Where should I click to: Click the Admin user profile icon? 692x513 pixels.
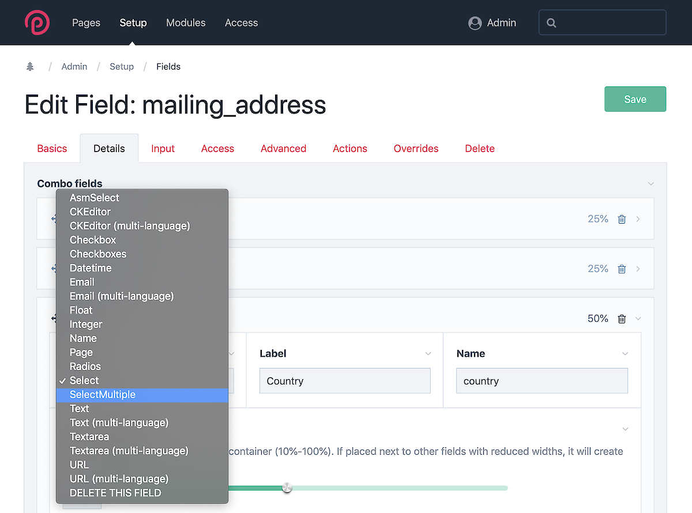475,23
